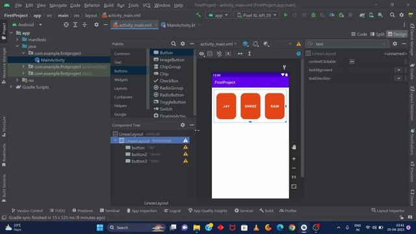Zoom out the design surface with minus
Screen dimensions: 416x234
294,168
